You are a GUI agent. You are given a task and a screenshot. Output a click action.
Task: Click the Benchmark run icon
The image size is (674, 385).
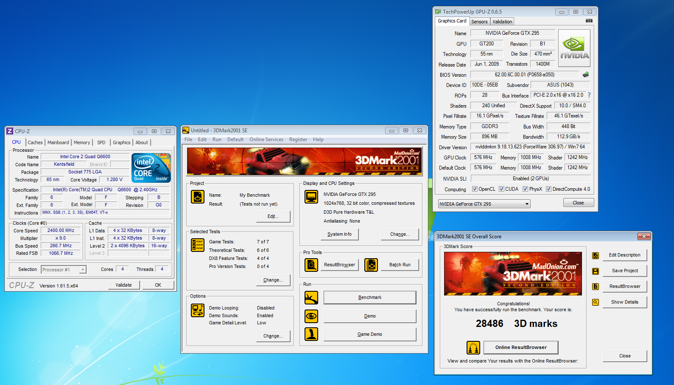pyautogui.click(x=311, y=298)
